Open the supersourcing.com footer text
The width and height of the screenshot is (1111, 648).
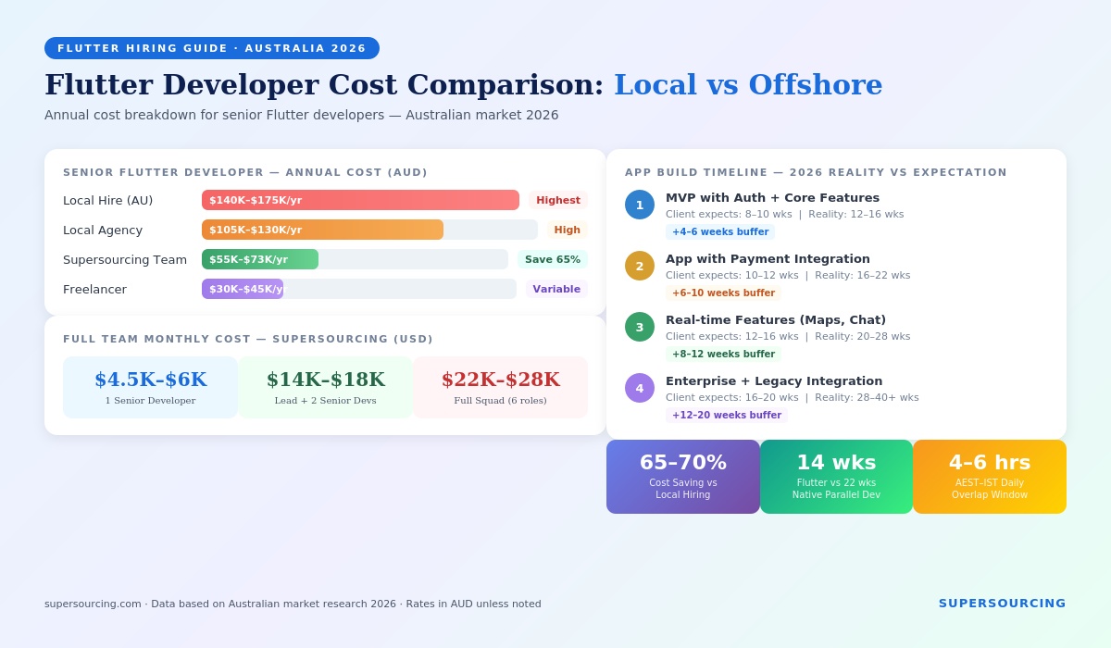293,604
